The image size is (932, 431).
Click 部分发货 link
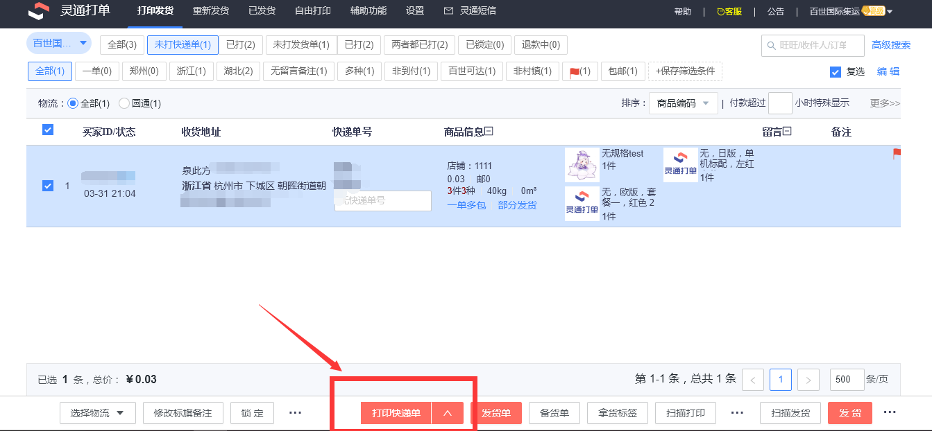point(517,205)
